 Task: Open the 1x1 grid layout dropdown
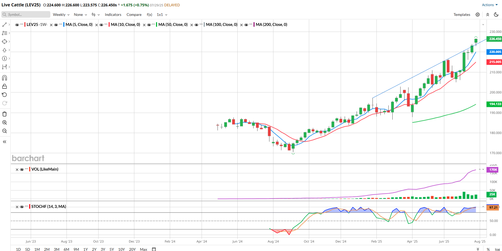[162, 15]
